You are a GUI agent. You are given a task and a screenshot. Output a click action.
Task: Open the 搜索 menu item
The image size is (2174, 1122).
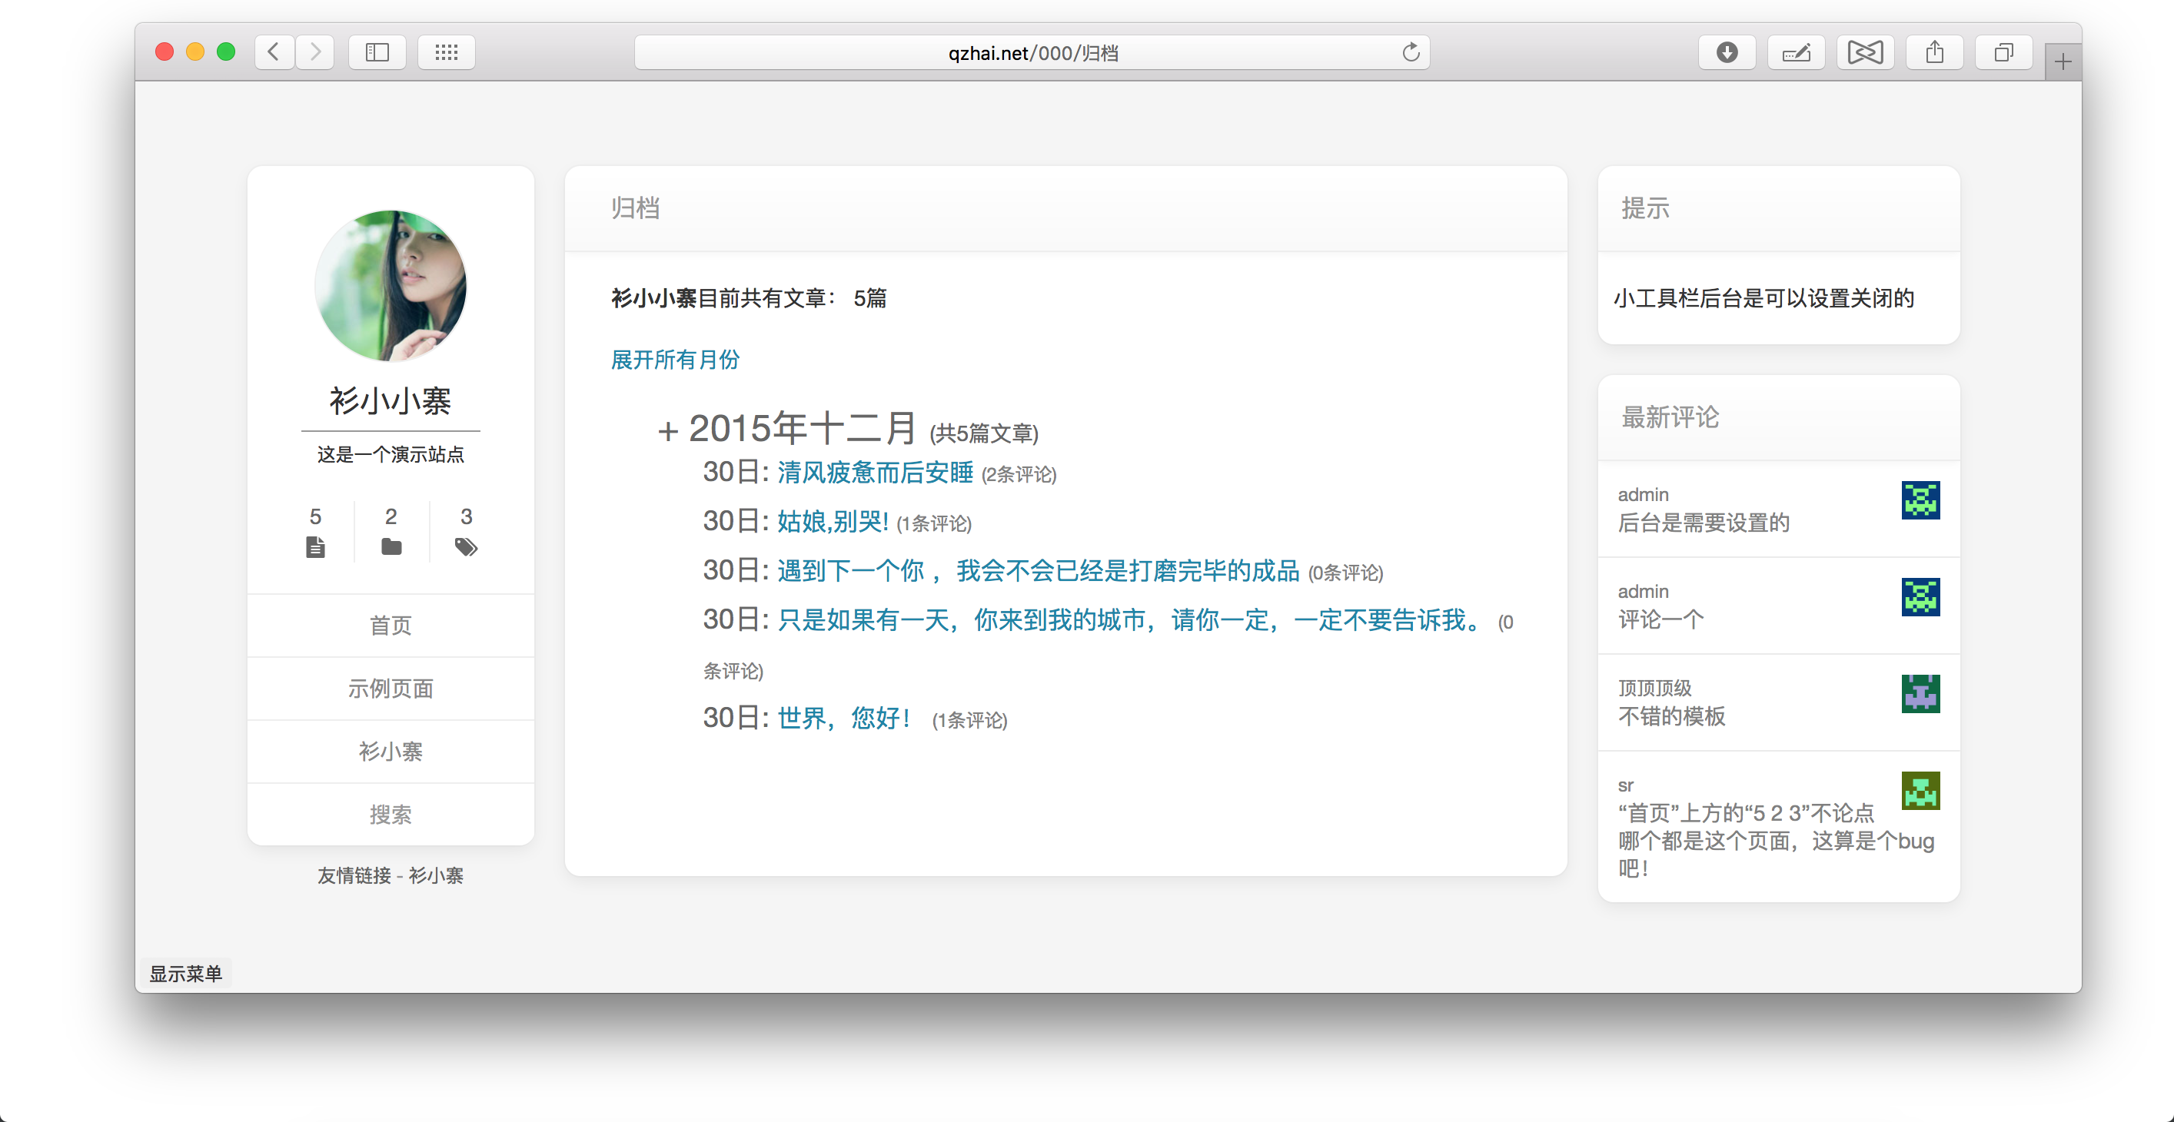tap(390, 814)
